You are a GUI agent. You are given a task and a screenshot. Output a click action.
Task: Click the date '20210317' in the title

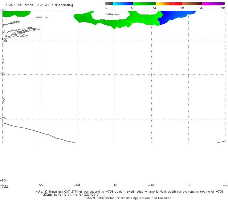click(x=45, y=5)
